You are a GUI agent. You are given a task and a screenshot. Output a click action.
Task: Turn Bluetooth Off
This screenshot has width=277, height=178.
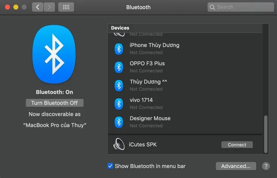coord(54,103)
